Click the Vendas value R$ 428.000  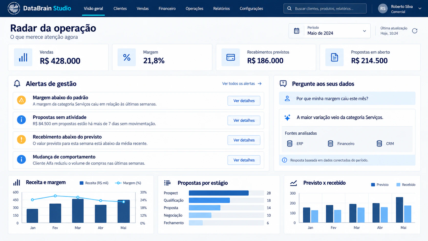60,61
